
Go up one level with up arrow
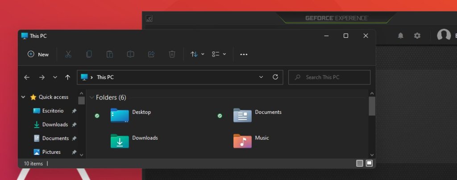pos(68,77)
